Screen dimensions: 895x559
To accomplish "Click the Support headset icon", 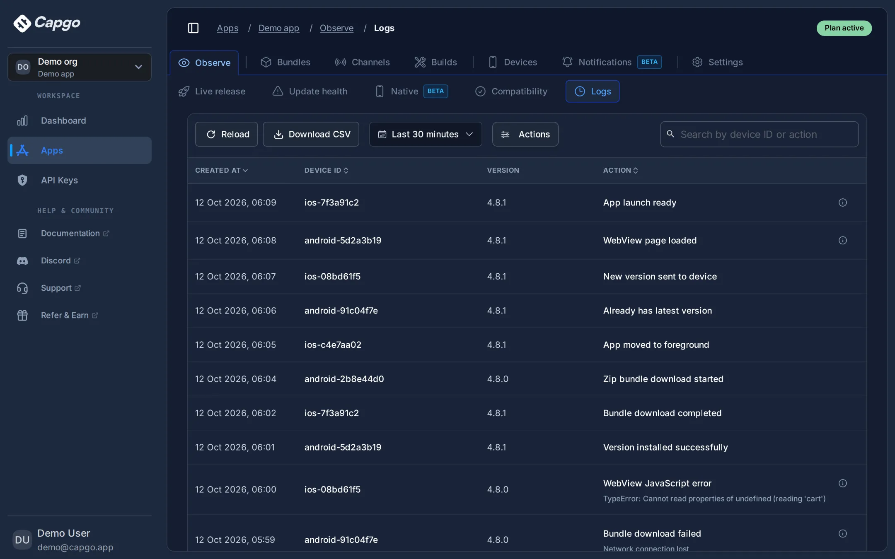I will 22,288.
